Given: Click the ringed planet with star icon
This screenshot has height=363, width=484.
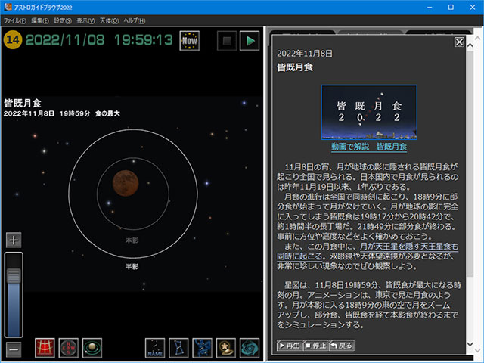Looking at the screenshot, I should 225,347.
